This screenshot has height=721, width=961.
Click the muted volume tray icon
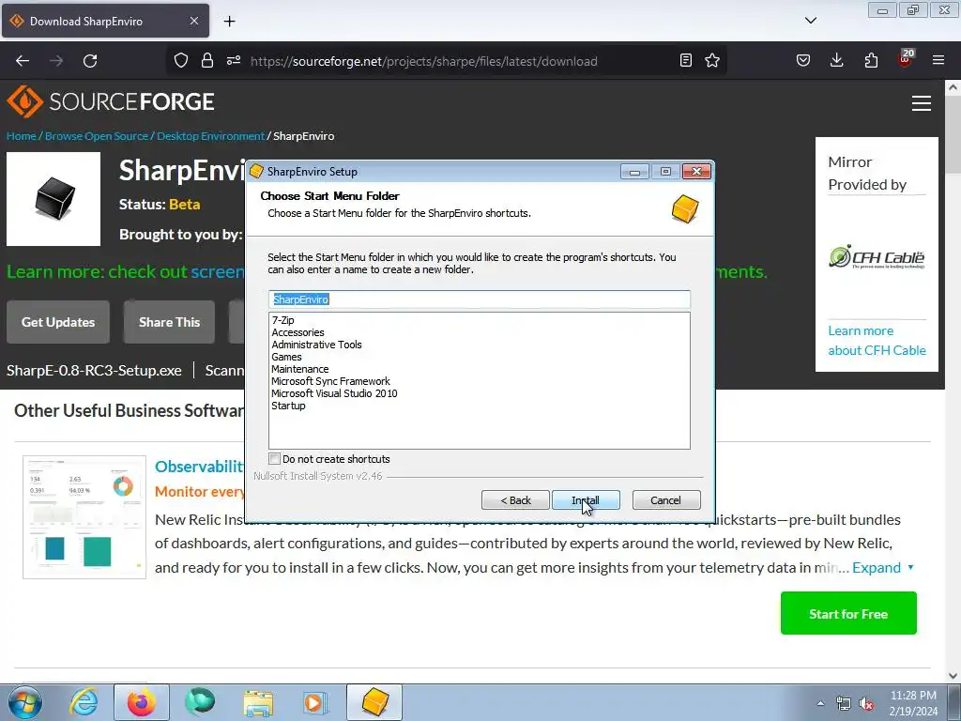pos(866,704)
